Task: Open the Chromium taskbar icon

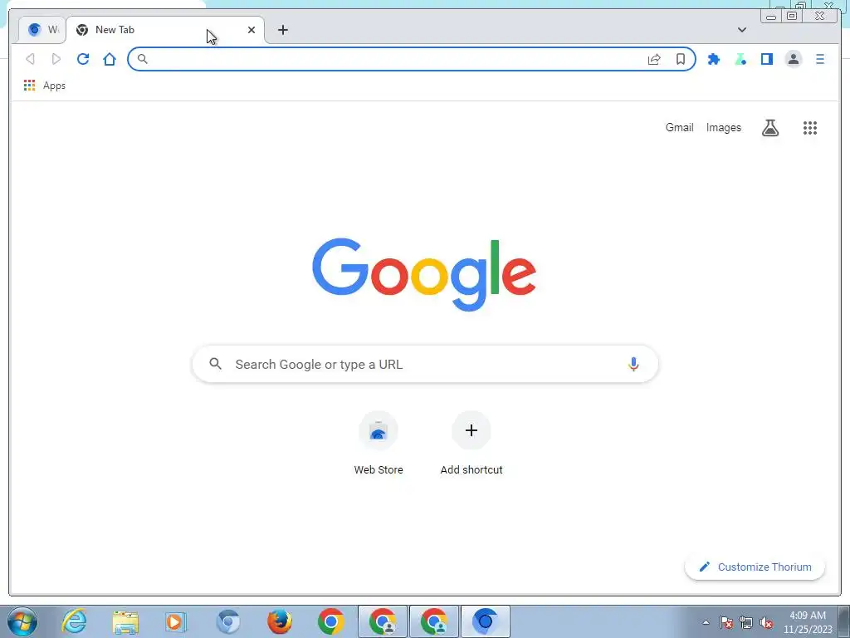Action: coord(228,621)
